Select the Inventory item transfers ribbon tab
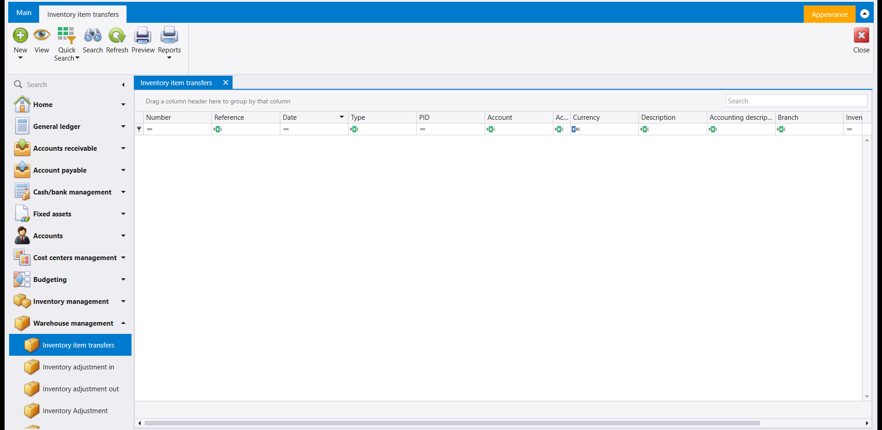 [x=83, y=14]
